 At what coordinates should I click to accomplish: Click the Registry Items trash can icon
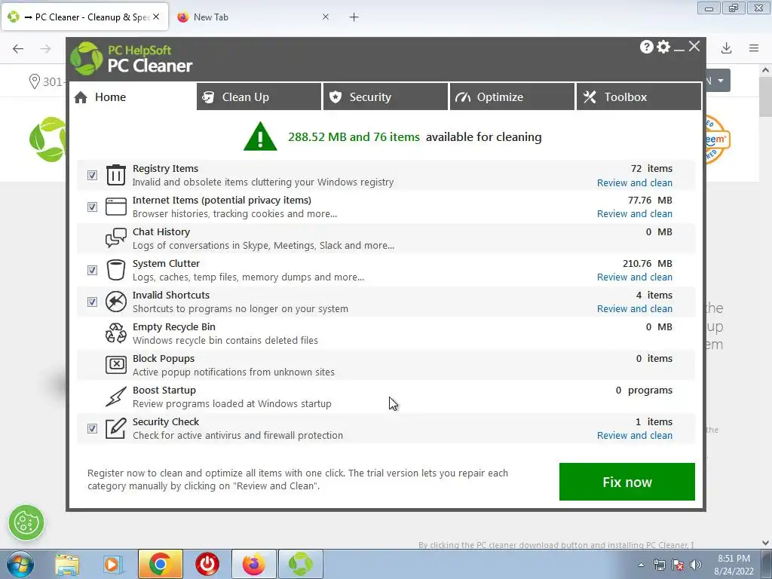[115, 175]
